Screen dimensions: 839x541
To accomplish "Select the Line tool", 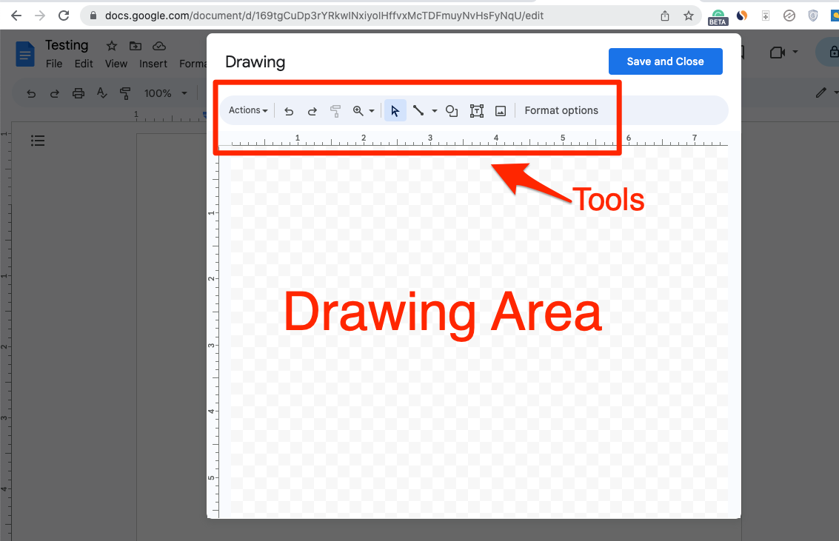I will point(418,110).
